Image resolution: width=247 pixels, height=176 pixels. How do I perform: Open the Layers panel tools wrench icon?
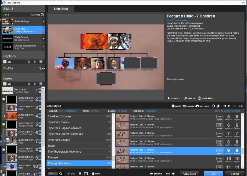pos(41,84)
